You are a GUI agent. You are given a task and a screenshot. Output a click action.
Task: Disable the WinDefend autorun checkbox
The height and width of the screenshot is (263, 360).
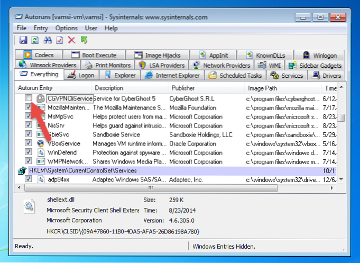click(28, 152)
